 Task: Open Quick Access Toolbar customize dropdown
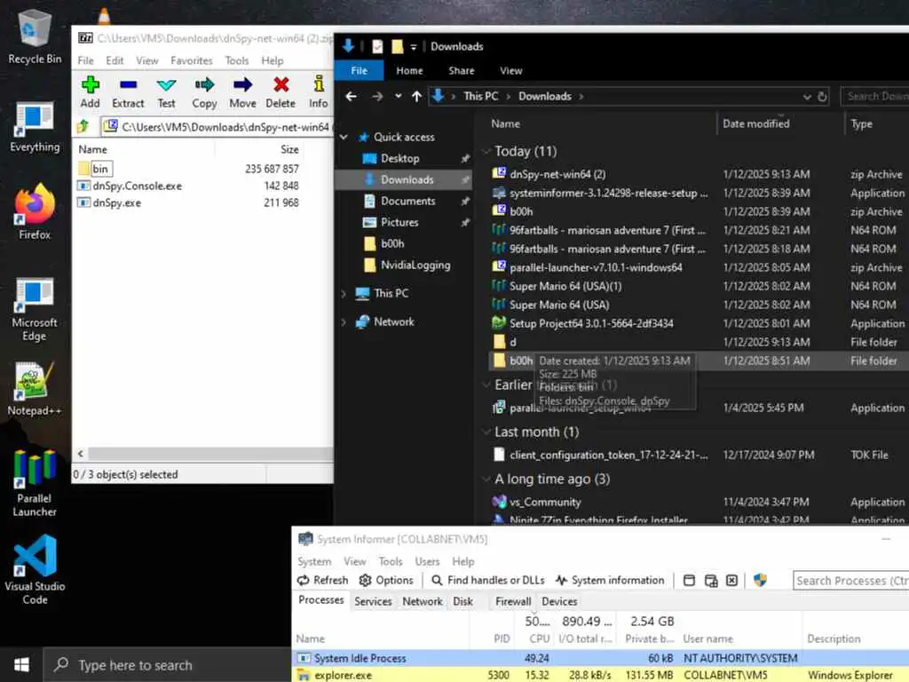coord(414,46)
